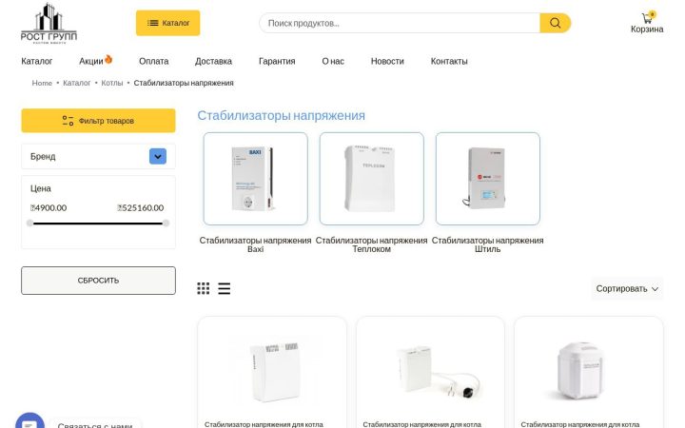Screen dimensions: 685x428
Task: Open the Сортировать dropdown
Action: 627,289
